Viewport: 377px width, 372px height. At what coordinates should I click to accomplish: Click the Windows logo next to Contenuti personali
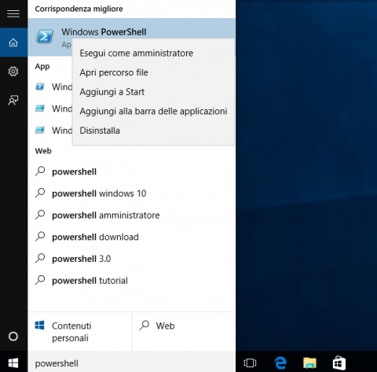click(x=40, y=326)
